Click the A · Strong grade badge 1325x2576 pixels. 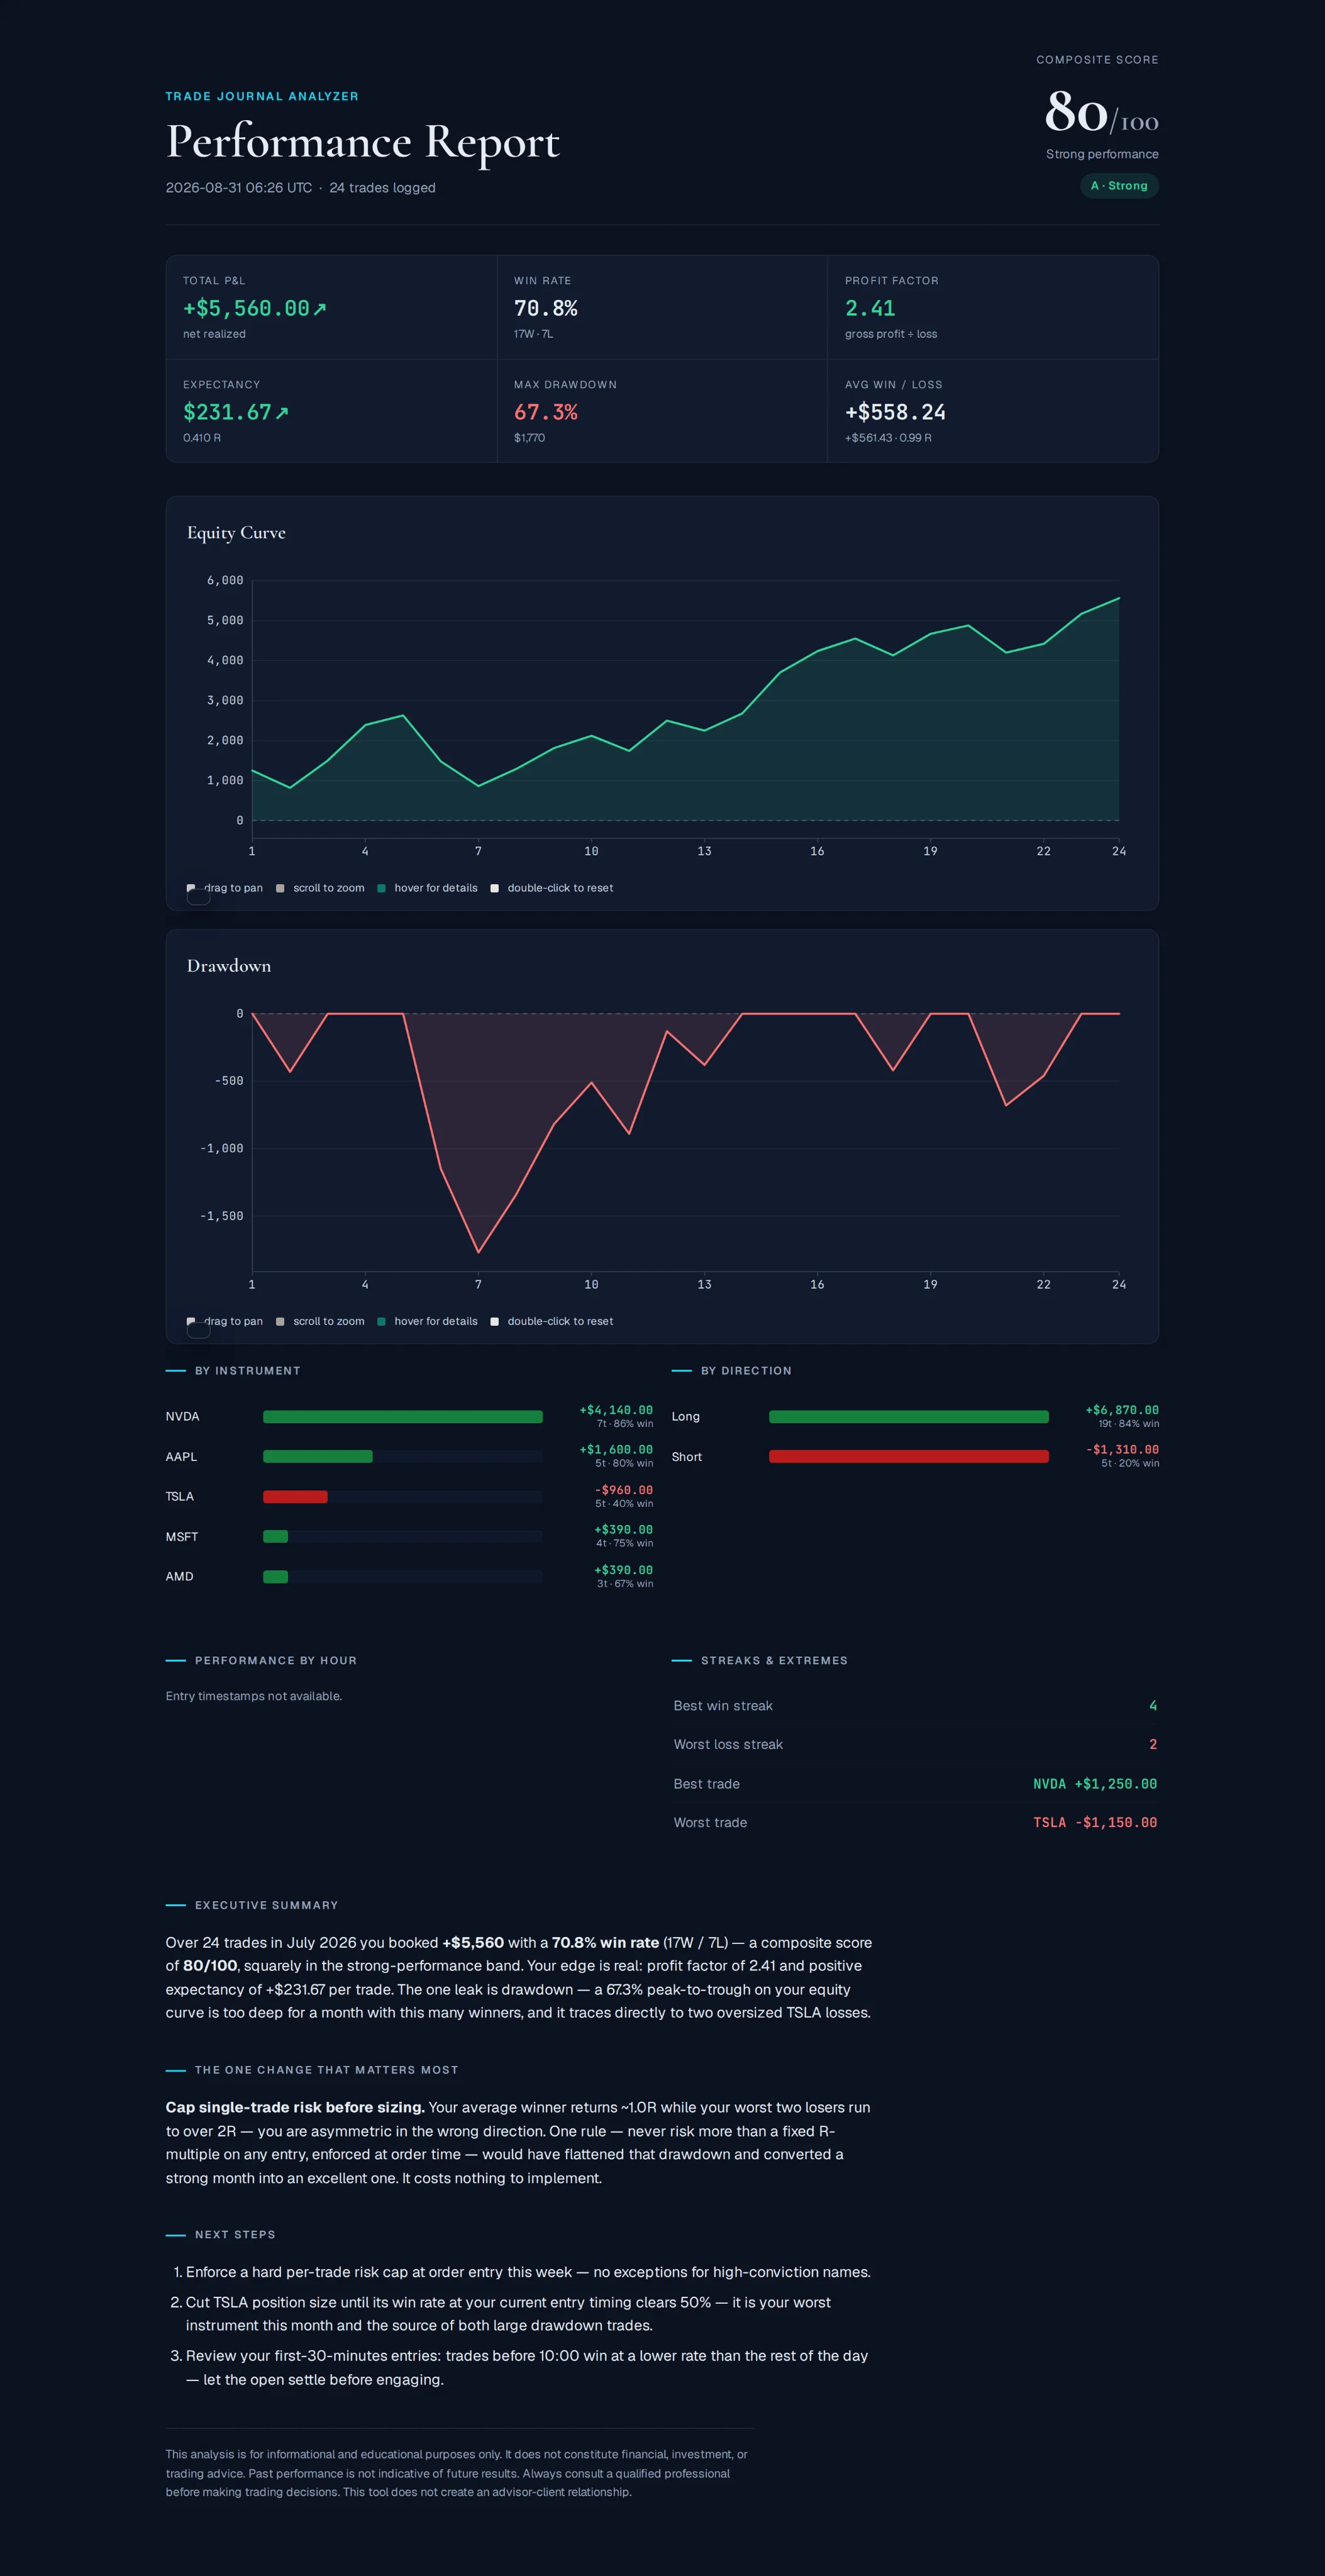1119,186
